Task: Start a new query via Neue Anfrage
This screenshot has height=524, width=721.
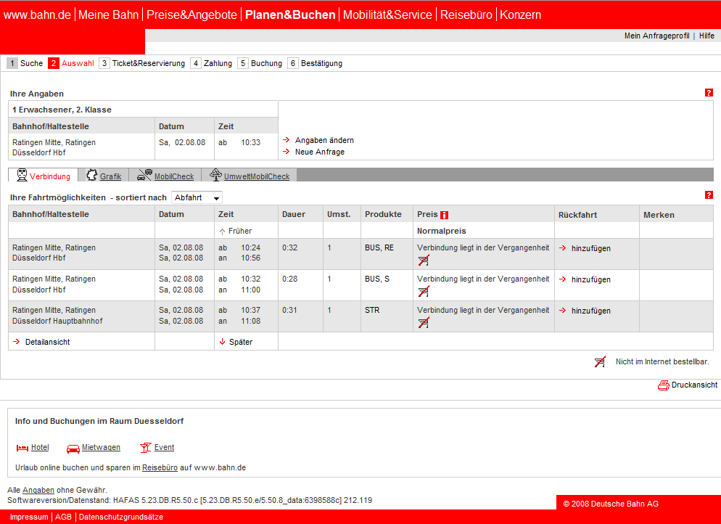Action: pyautogui.click(x=319, y=152)
